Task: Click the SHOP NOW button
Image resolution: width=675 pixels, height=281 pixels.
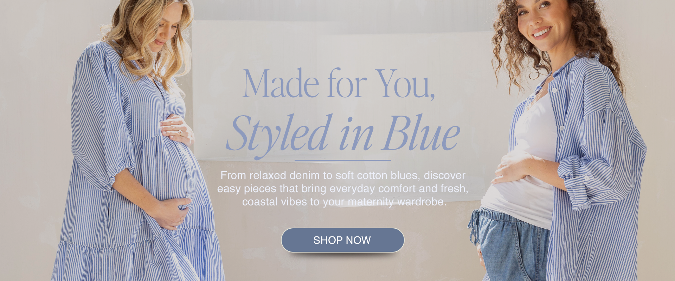Action: 342,240
